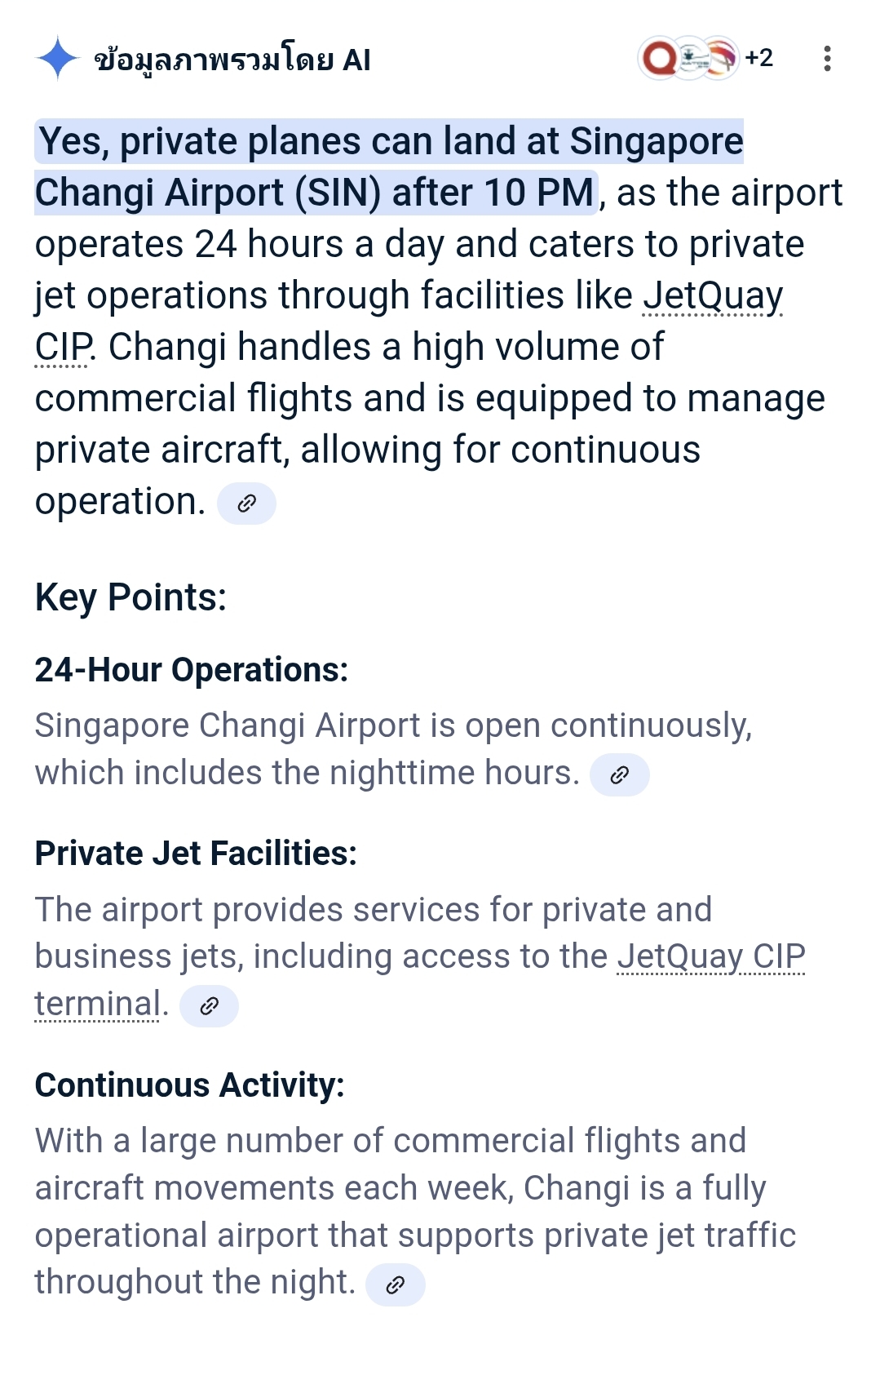The width and height of the screenshot is (880, 1393).
Task: Tap the "ข้อมูลภาพรวมโดย AI" header label
Action: click(x=232, y=60)
